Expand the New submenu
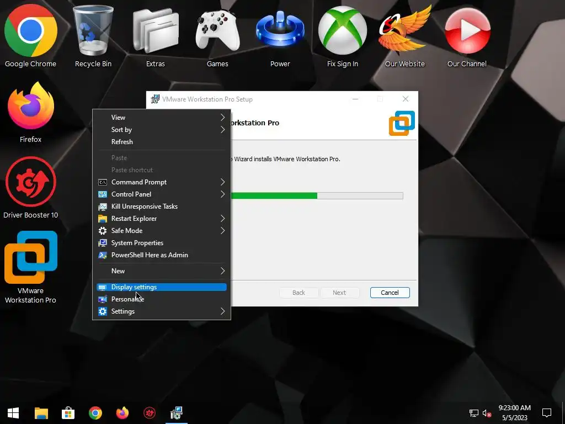This screenshot has width=565, height=424. point(162,271)
